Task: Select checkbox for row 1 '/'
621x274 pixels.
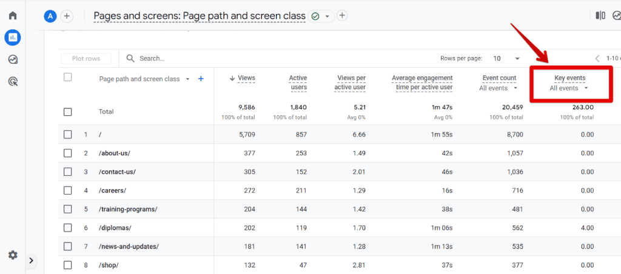Action: [x=68, y=135]
